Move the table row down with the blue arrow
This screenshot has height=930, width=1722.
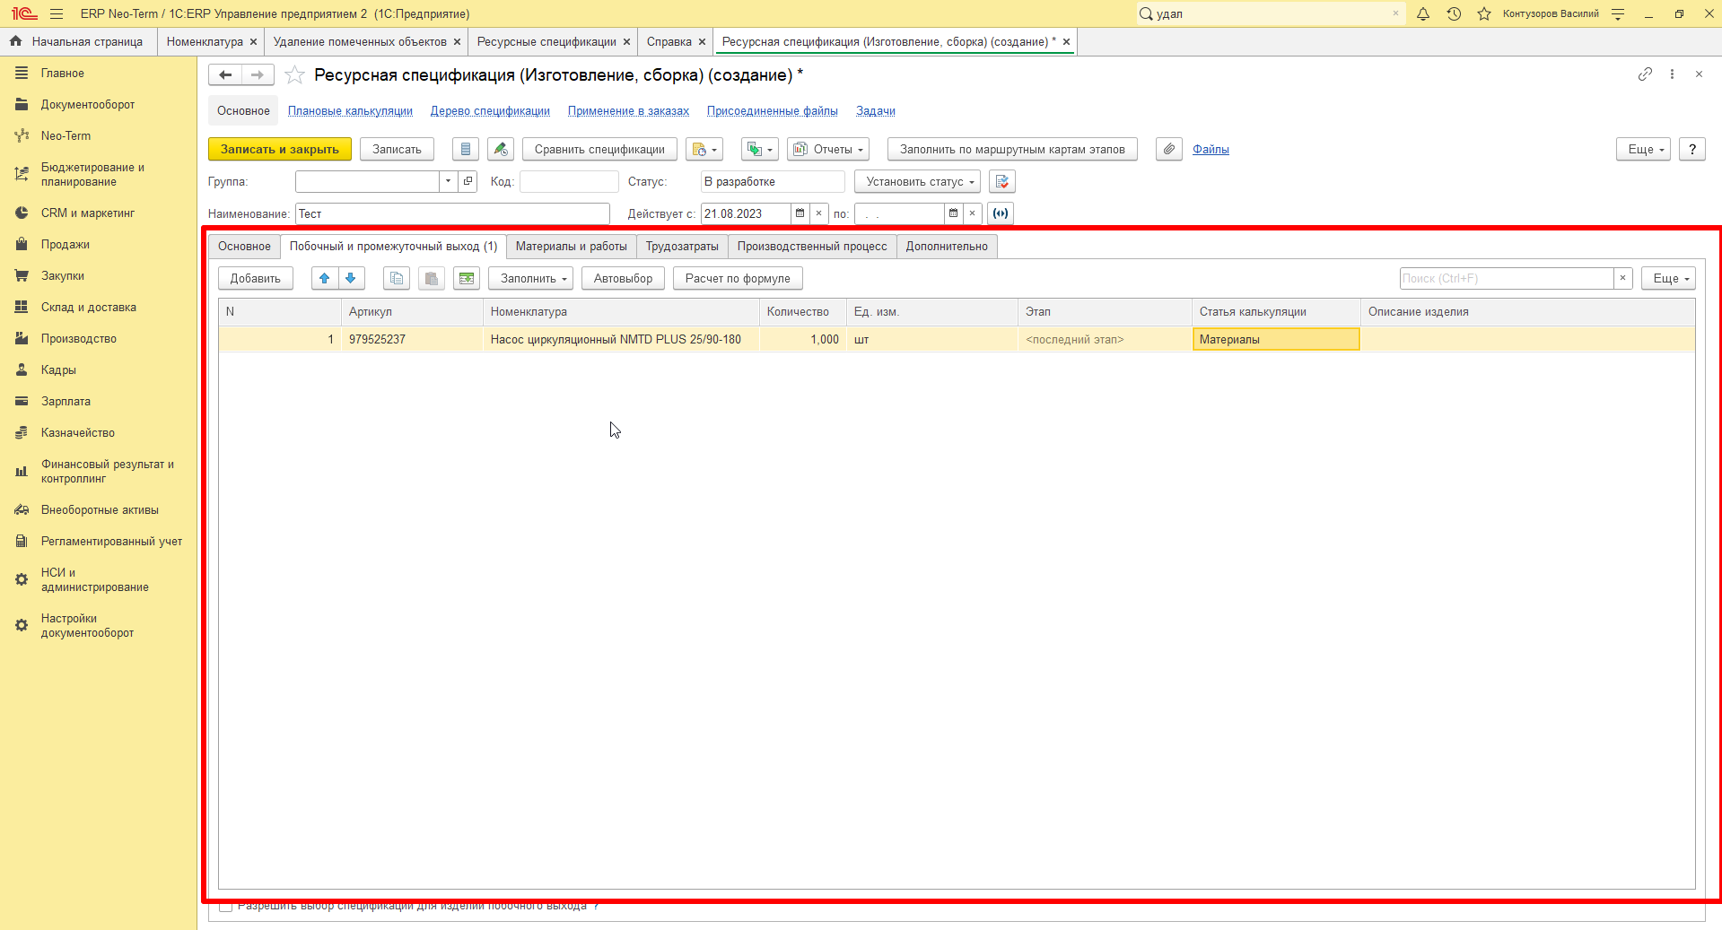click(351, 278)
